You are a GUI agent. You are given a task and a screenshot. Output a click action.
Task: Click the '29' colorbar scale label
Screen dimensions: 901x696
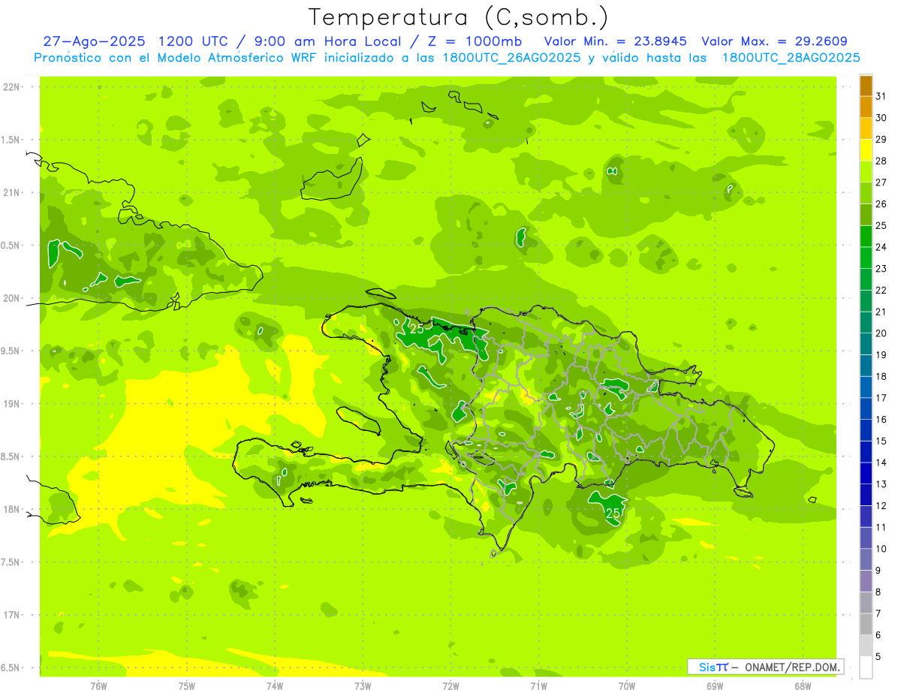click(x=881, y=139)
